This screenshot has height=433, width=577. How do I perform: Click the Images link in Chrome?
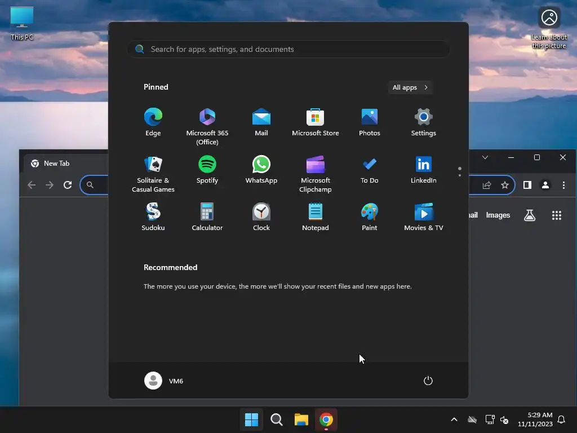(498, 215)
